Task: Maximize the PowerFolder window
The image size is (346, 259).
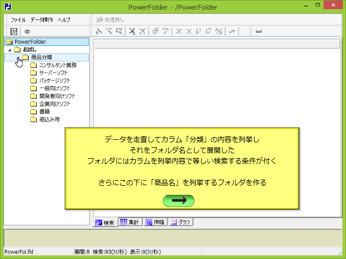Action: pos(318,5)
